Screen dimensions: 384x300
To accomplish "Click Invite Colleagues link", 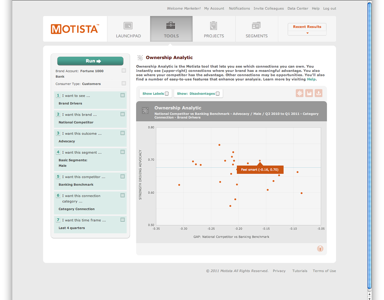I will click(268, 9).
